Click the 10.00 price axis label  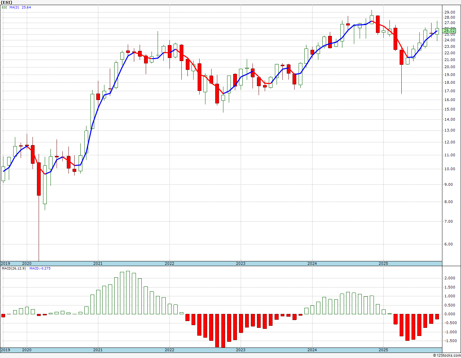point(449,169)
